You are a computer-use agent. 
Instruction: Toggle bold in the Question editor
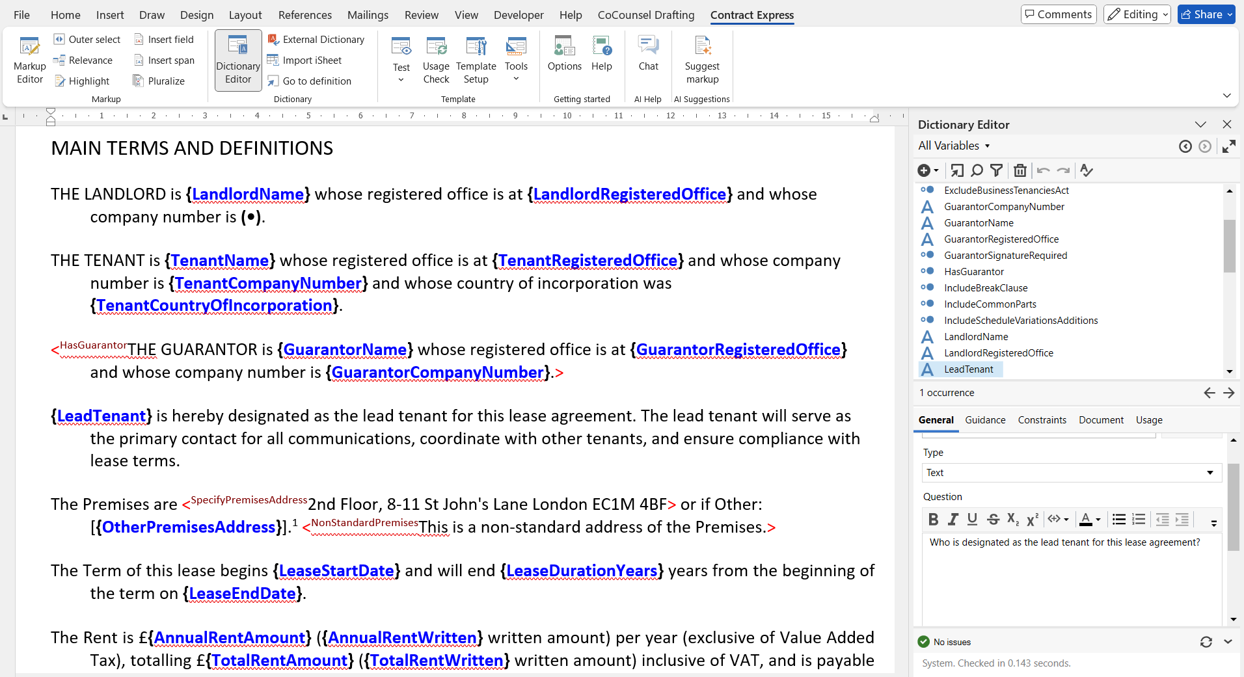click(x=934, y=519)
